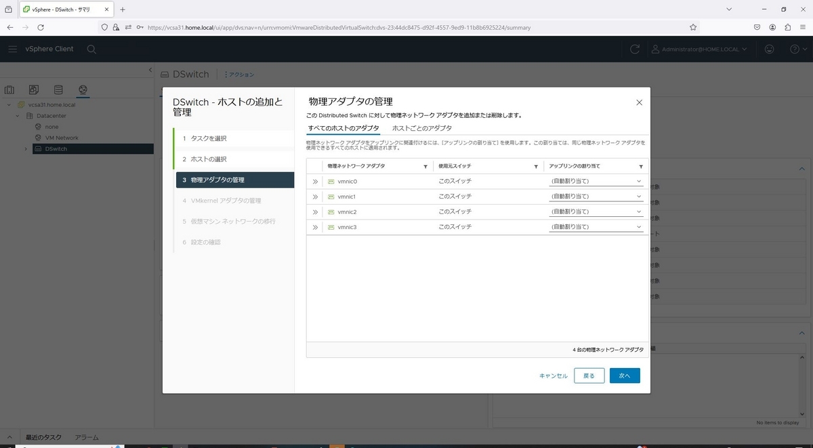Expand details for vmnic1 row

pyautogui.click(x=315, y=197)
